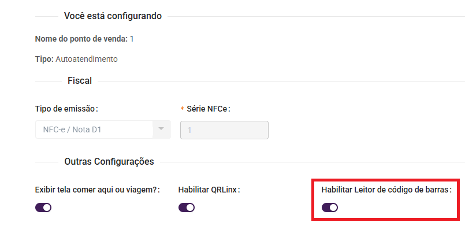This screenshot has width=465, height=226.
Task: Select the Fiscal section heading
Action: click(x=80, y=81)
